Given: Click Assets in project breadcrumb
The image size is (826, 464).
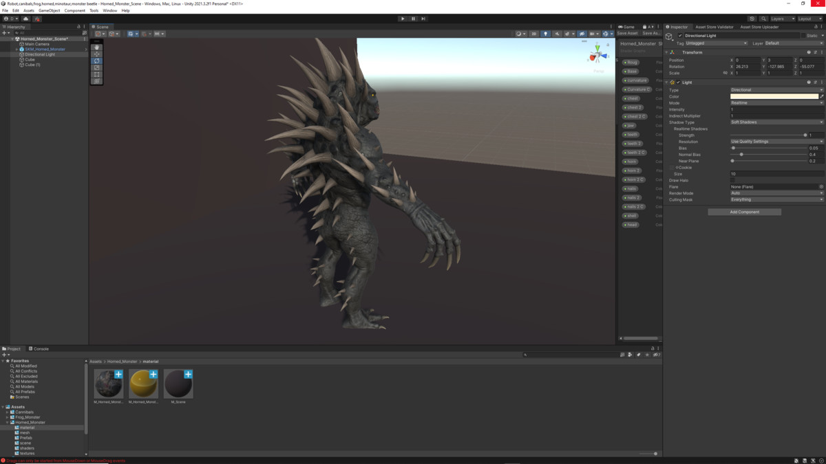Looking at the screenshot, I should point(96,362).
